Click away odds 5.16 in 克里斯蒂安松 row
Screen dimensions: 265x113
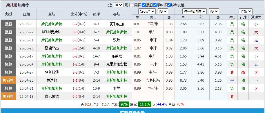218,64
